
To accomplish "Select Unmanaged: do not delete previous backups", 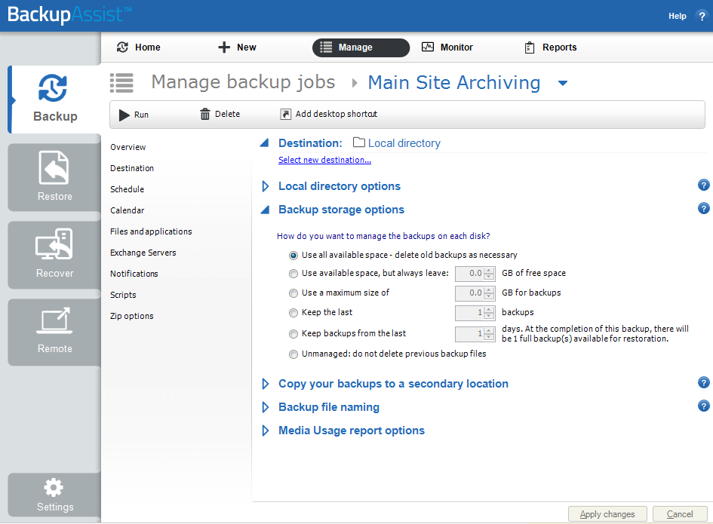I will click(293, 353).
